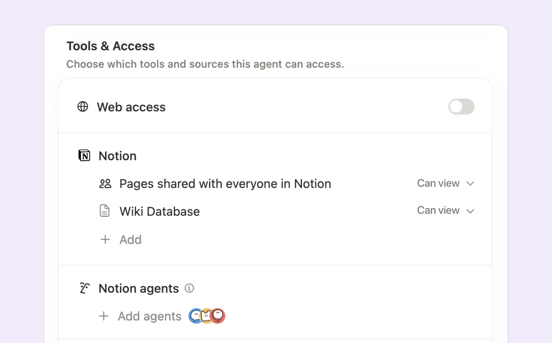Click chevron beside shared pages Can view
This screenshot has width=552, height=343.
[x=470, y=184]
